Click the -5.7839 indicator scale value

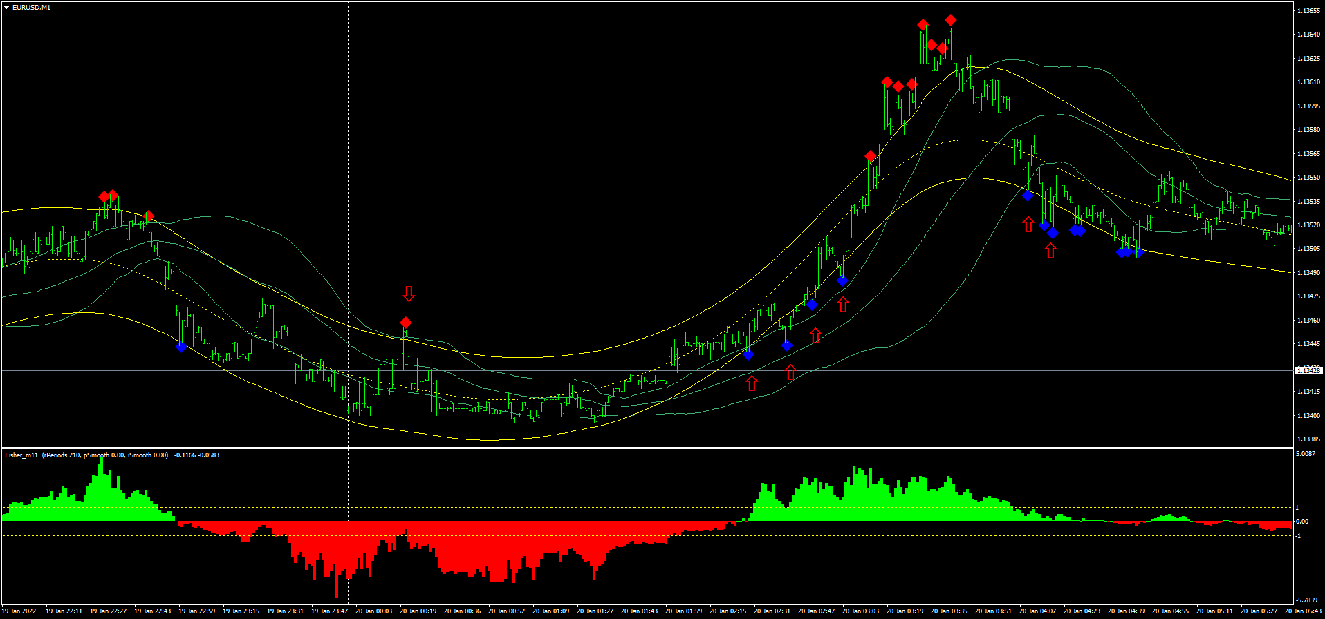click(x=1306, y=600)
